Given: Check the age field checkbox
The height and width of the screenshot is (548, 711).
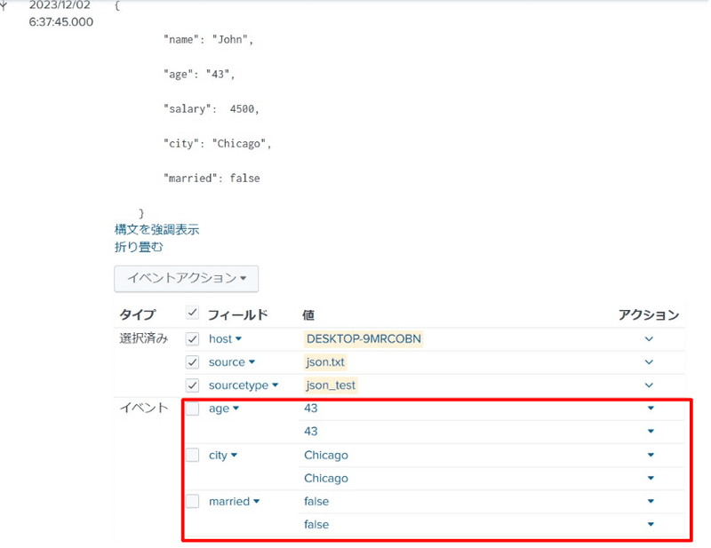Looking at the screenshot, I should (192, 409).
